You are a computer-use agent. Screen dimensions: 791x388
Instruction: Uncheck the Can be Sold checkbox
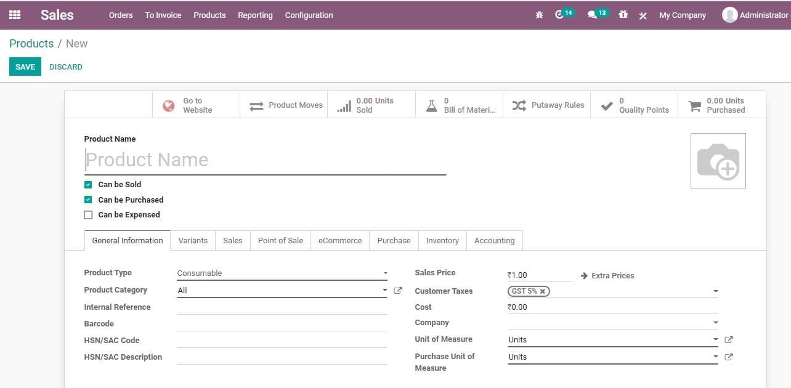(x=88, y=184)
